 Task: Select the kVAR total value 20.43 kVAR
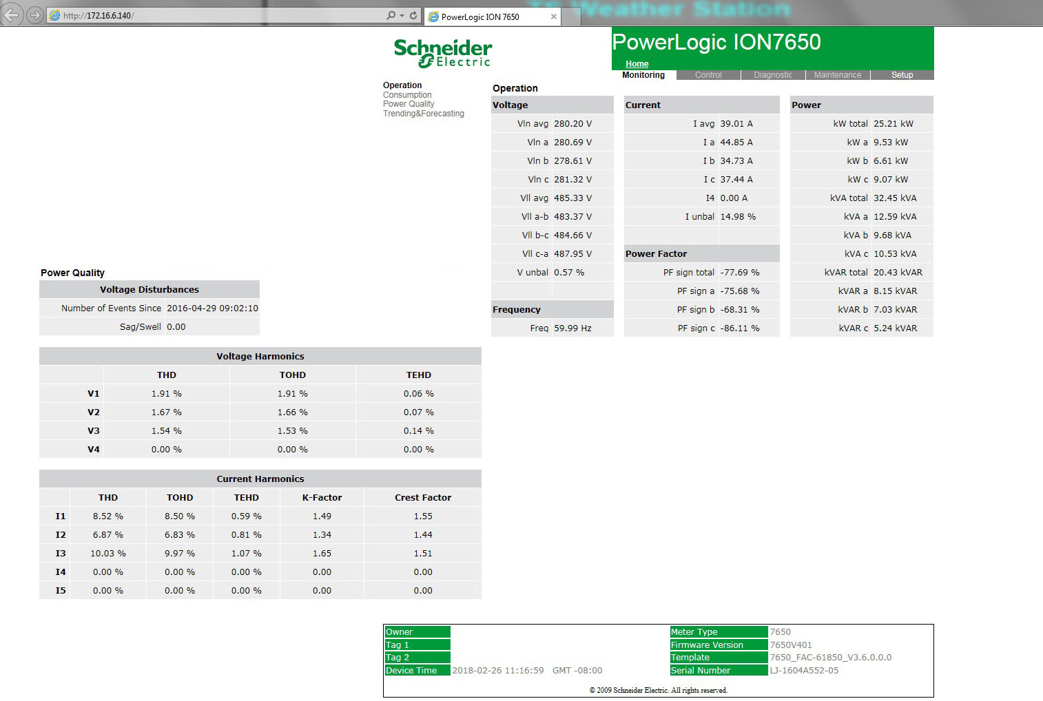(x=898, y=273)
